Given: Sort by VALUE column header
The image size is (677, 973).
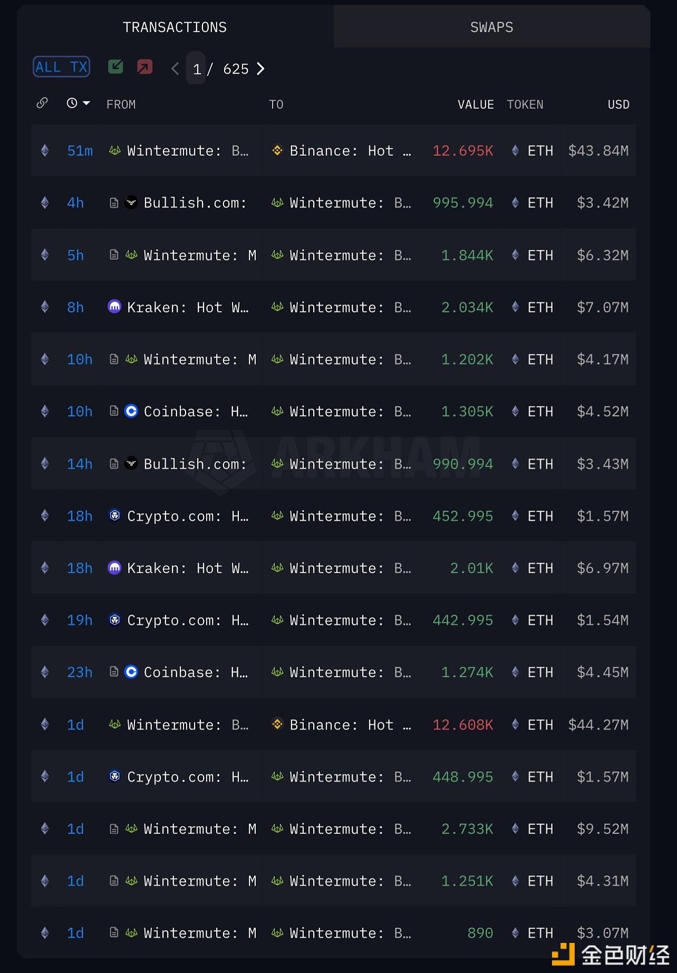Looking at the screenshot, I should [476, 105].
